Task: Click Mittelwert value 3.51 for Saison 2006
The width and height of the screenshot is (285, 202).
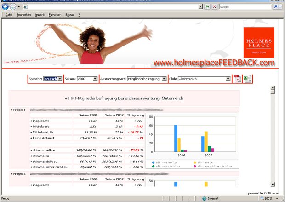Action: (93, 127)
